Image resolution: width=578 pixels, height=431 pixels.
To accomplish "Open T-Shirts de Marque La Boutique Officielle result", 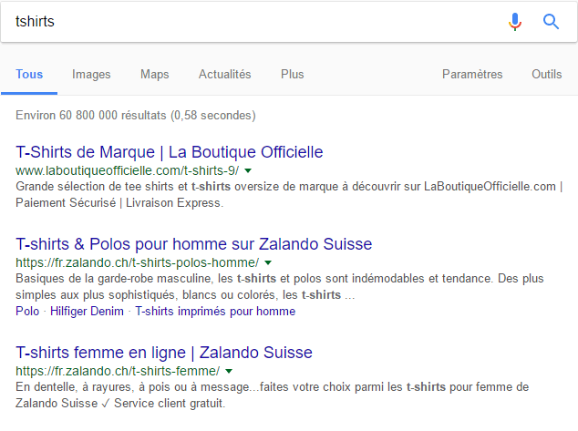I will [x=170, y=151].
